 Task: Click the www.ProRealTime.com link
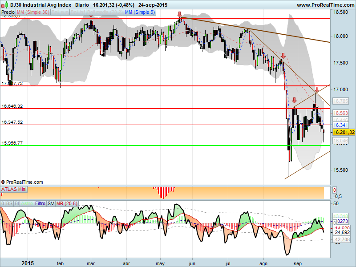pos(326,5)
